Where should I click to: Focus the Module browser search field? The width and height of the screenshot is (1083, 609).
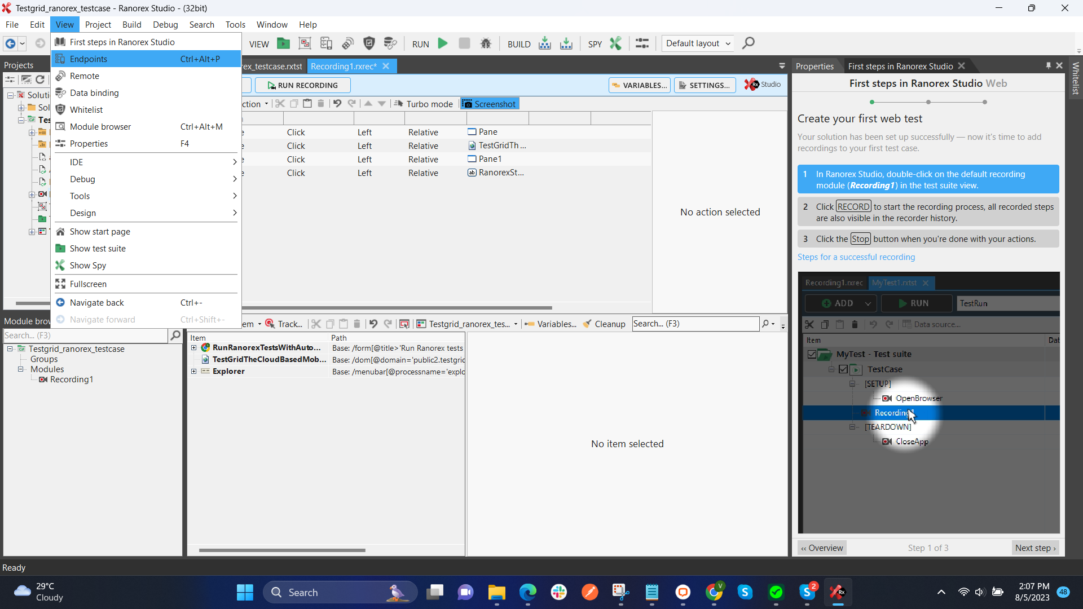click(x=86, y=336)
